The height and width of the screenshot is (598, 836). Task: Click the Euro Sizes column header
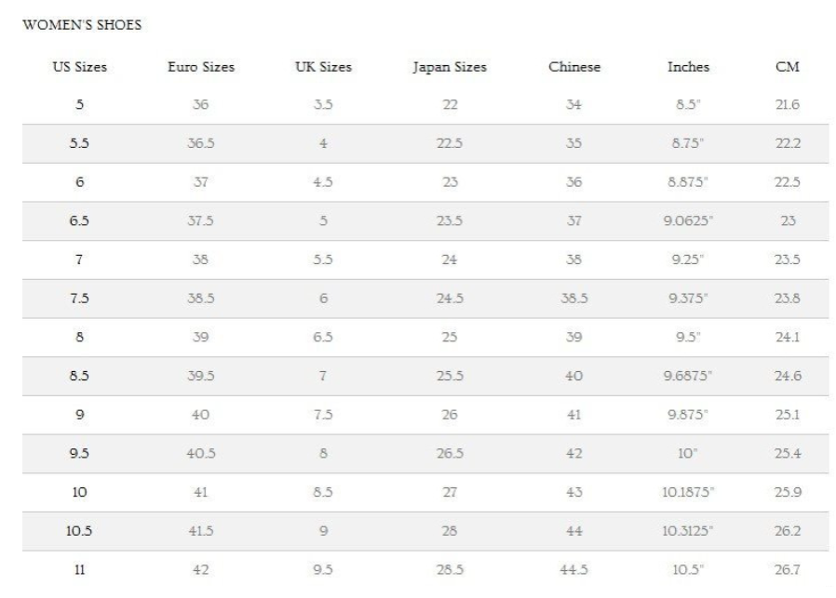(201, 67)
